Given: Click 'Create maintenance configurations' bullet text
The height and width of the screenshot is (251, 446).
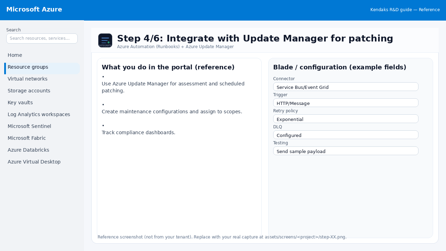Looking at the screenshot, I should pos(172,112).
